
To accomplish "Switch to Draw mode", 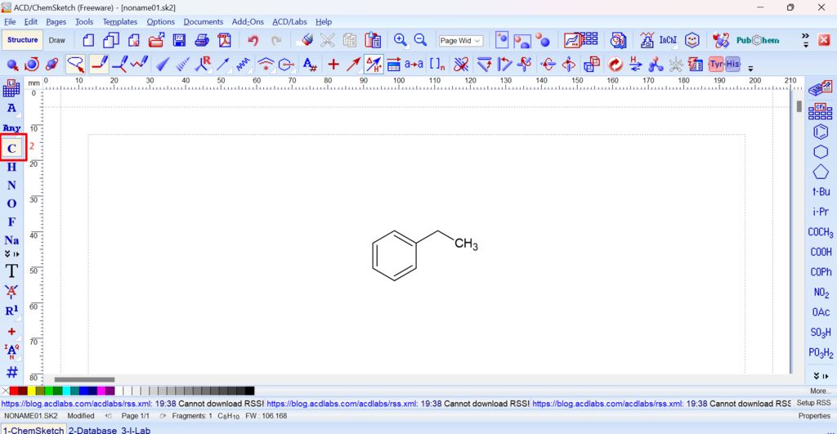I will pos(56,40).
